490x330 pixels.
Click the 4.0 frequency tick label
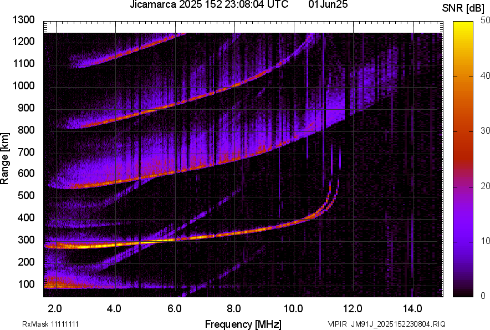(x=114, y=309)
